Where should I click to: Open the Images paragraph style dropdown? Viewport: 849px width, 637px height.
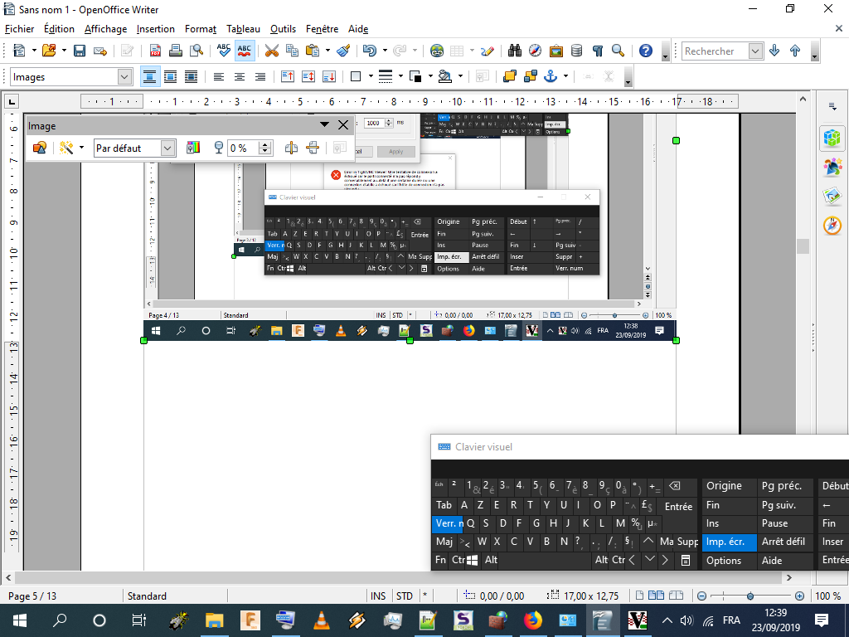tap(124, 77)
